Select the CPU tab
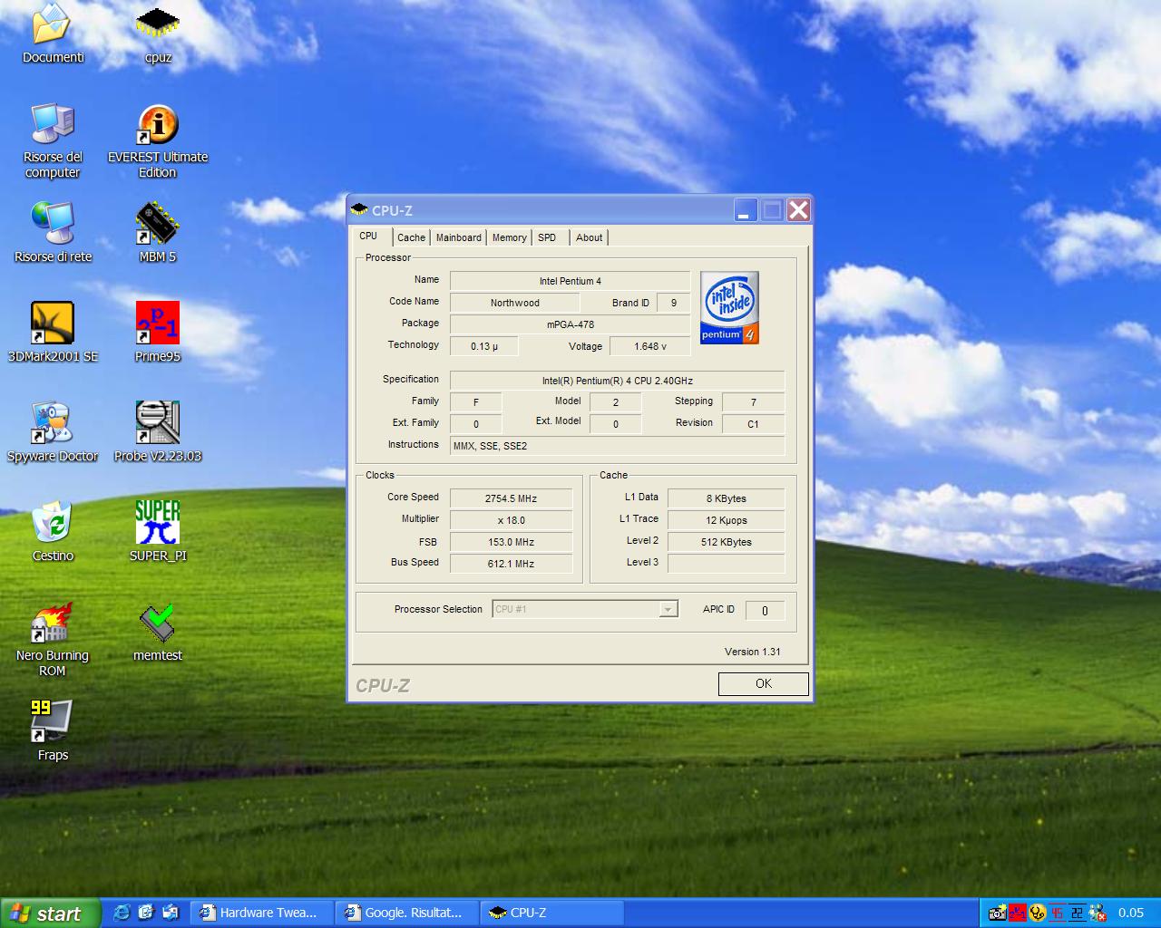The width and height of the screenshot is (1161, 928). (x=368, y=236)
